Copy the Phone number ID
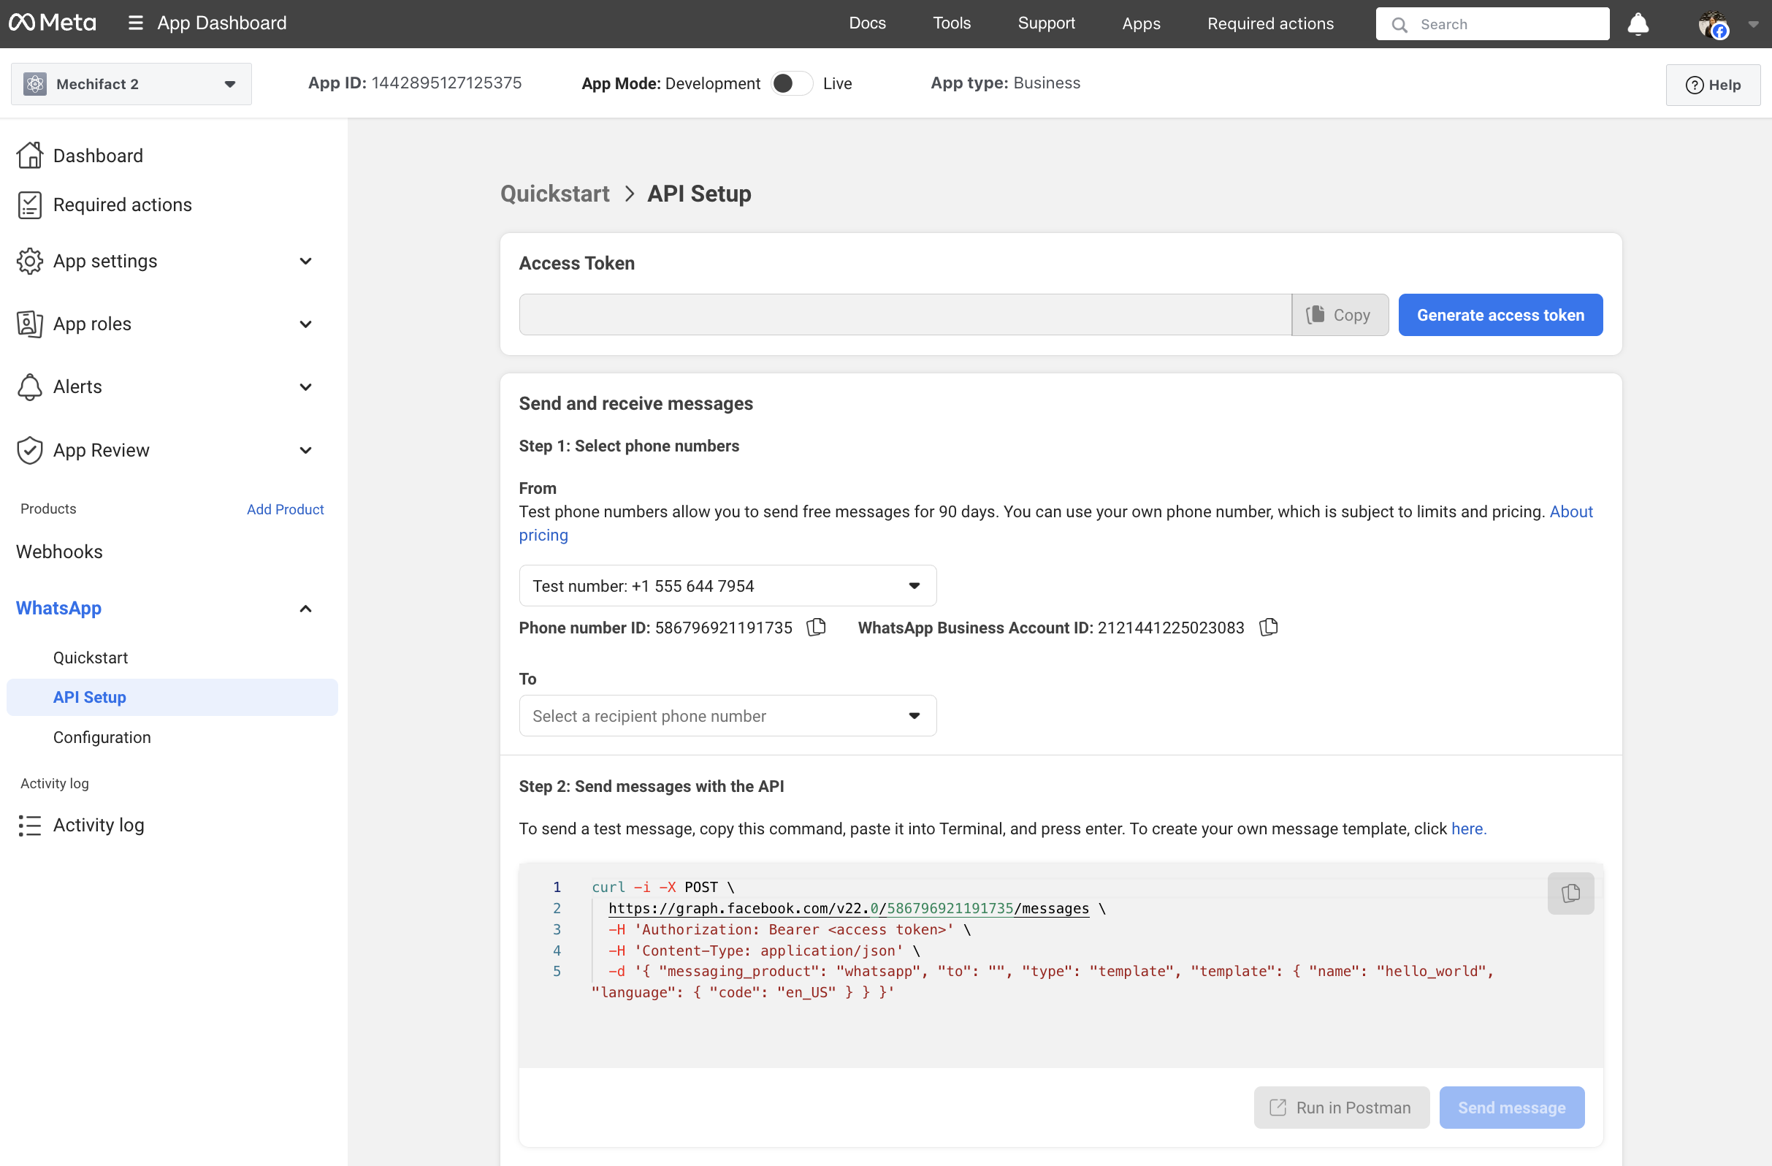Viewport: 1772px width, 1166px height. (x=815, y=627)
